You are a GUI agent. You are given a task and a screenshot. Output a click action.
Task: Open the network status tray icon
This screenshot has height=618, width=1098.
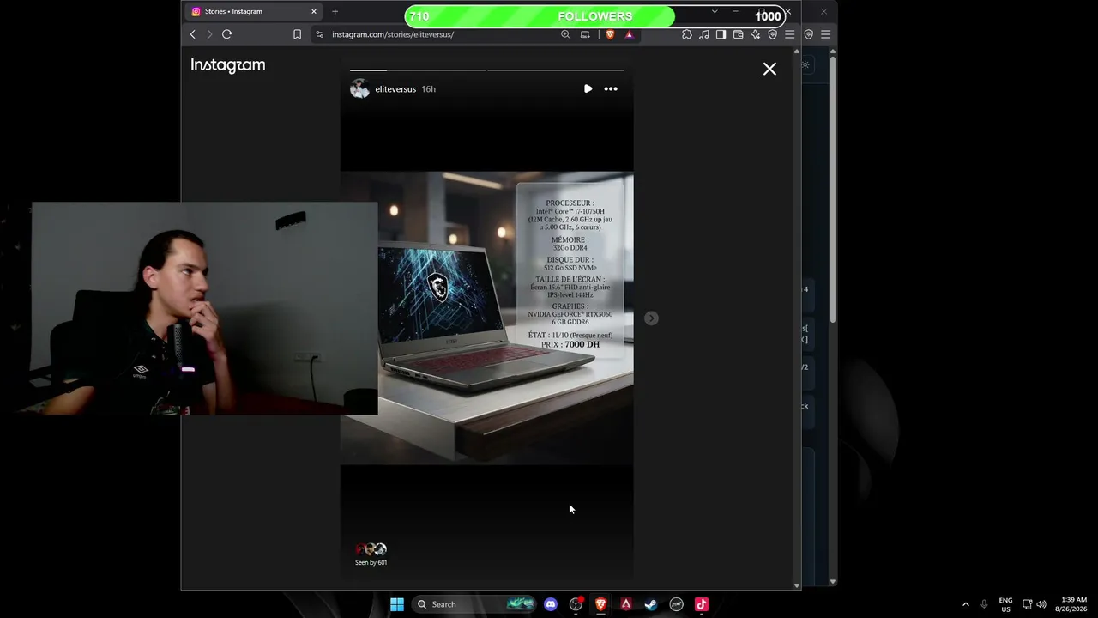pyautogui.click(x=1027, y=604)
